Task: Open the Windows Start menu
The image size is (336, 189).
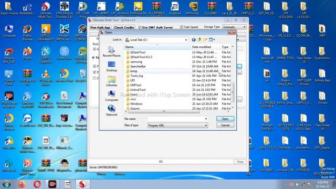Action: 7,184
